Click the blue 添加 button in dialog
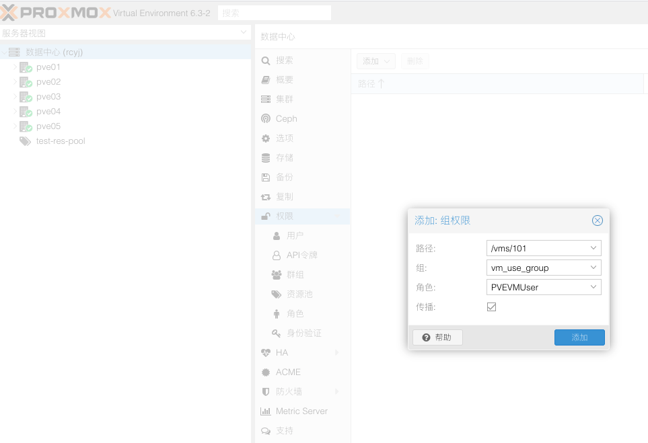Viewport: 648px width, 443px height. click(x=579, y=337)
